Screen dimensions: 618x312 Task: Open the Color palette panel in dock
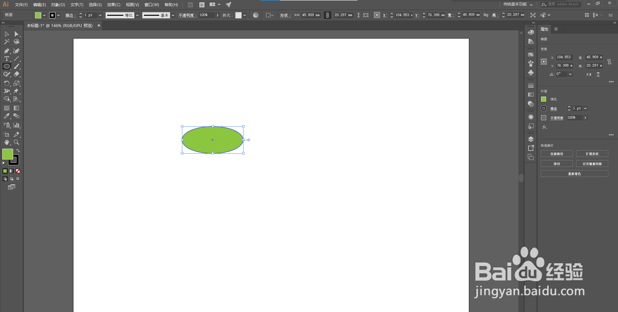tap(531, 32)
